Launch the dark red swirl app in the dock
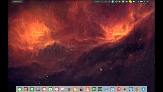The image size is (163, 92). click(x=81, y=89)
